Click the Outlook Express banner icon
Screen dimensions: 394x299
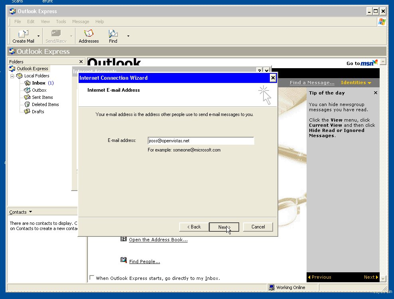[x=12, y=51]
